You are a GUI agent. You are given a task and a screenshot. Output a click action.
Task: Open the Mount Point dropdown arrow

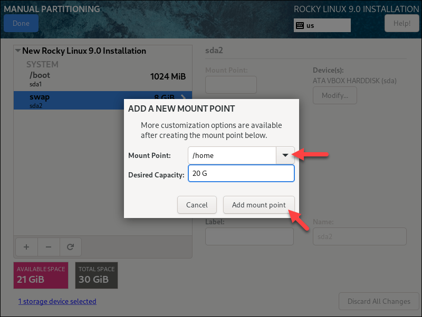tap(285, 155)
